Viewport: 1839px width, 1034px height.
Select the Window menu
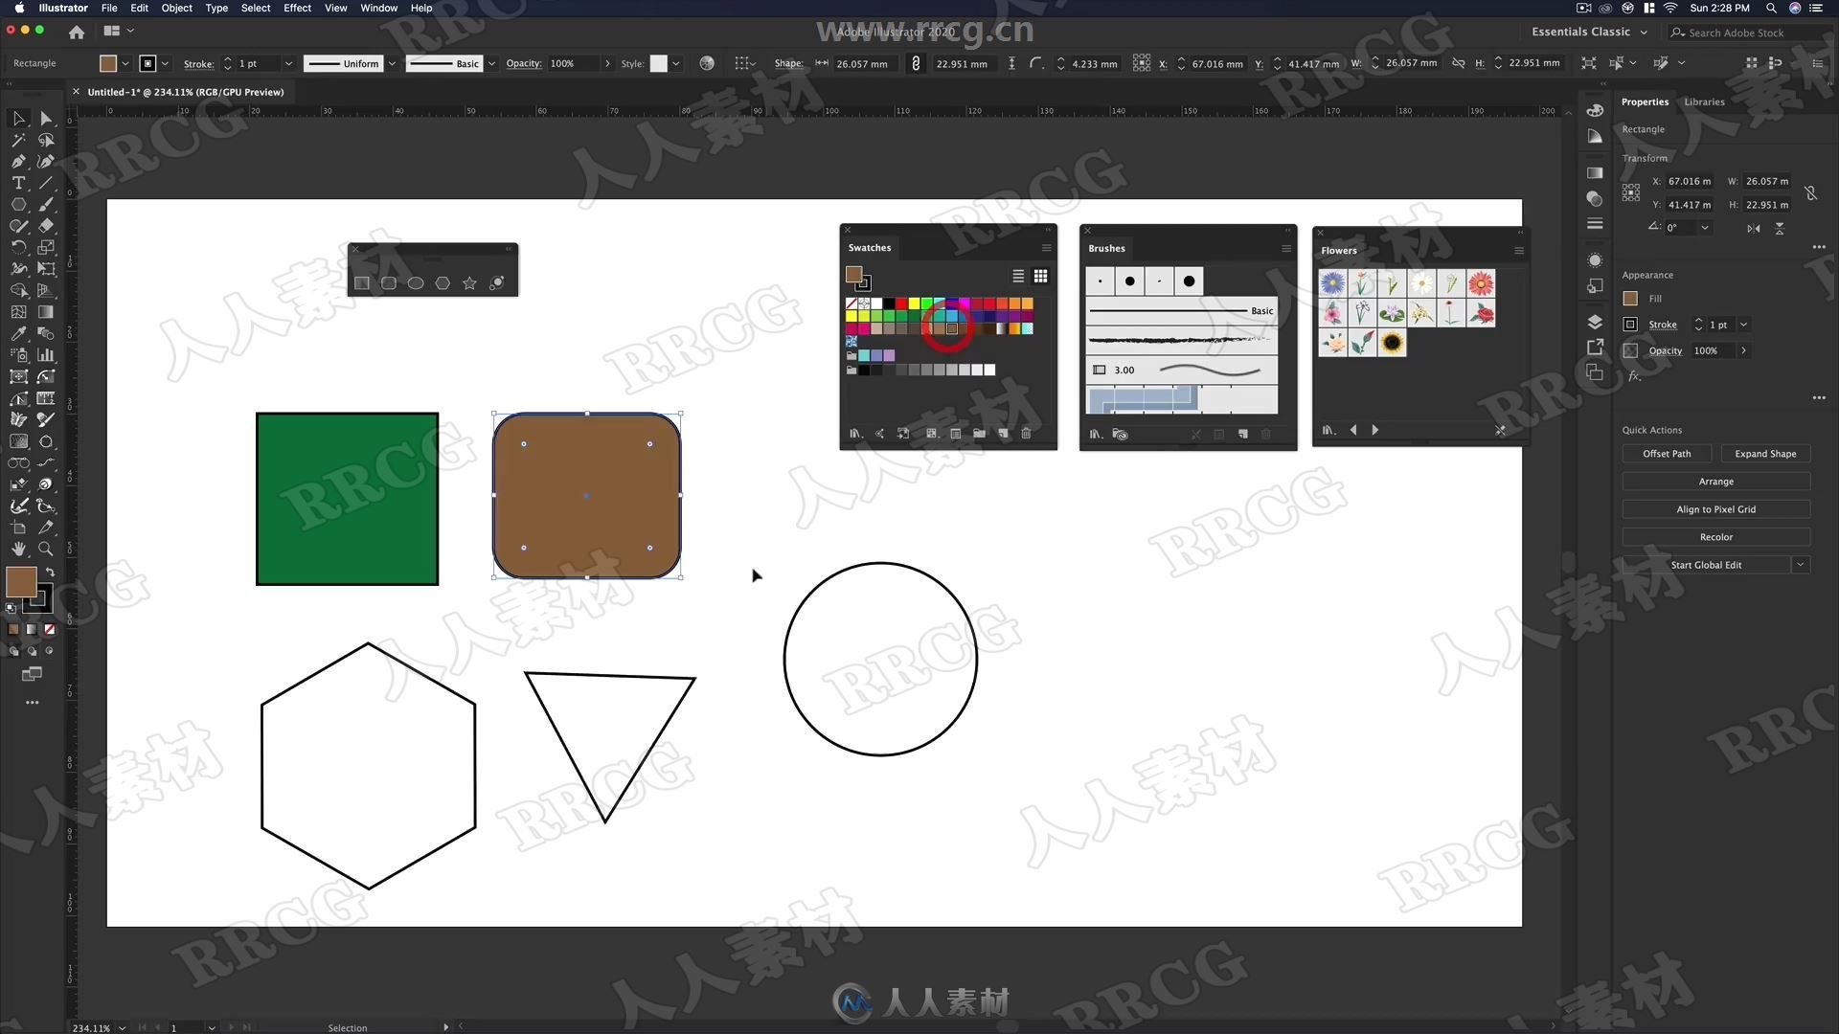(x=379, y=9)
